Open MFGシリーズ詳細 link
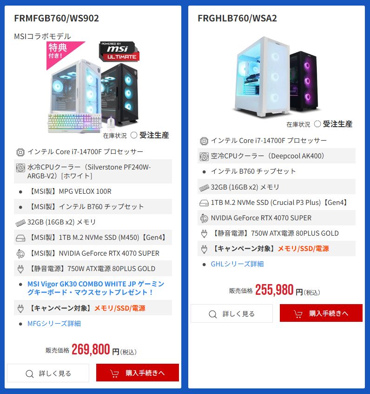The image size is (370, 394). 54,323
